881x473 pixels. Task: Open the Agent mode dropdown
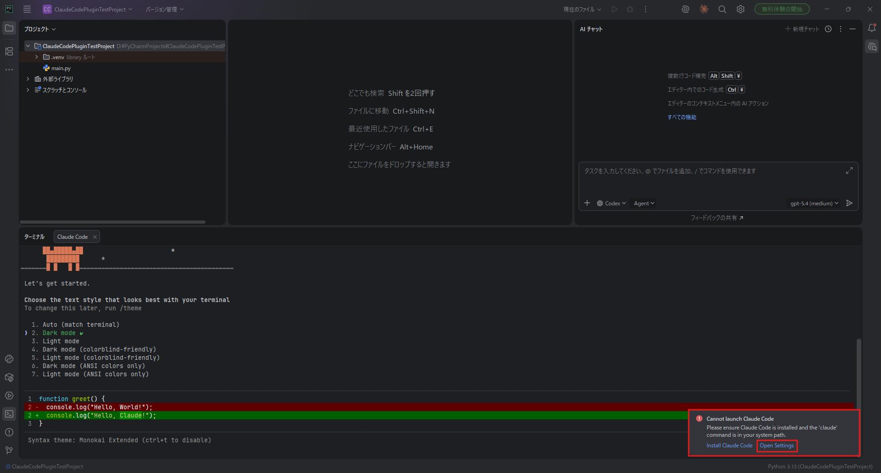[x=644, y=203]
